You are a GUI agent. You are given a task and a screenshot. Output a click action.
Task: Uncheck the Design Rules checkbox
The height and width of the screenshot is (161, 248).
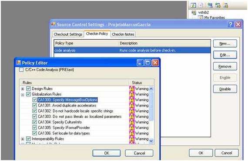click(28, 89)
